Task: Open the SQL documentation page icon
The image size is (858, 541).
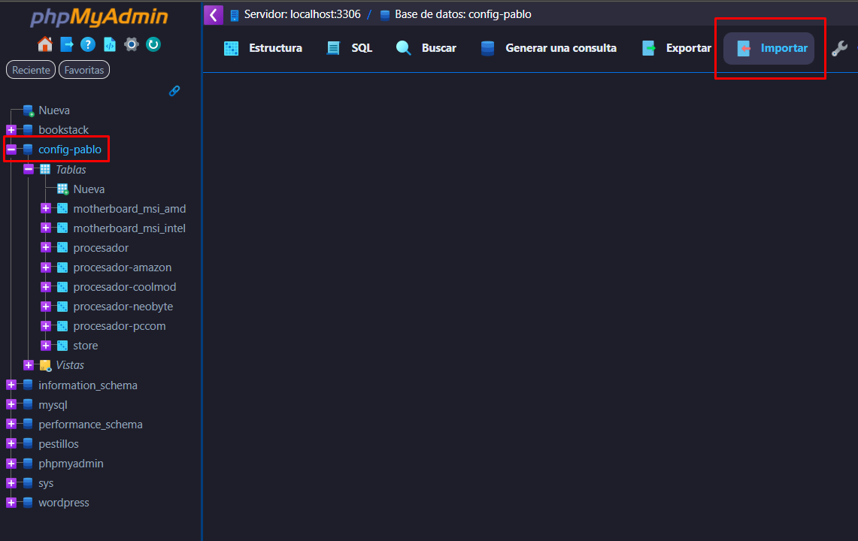Action: tap(110, 44)
